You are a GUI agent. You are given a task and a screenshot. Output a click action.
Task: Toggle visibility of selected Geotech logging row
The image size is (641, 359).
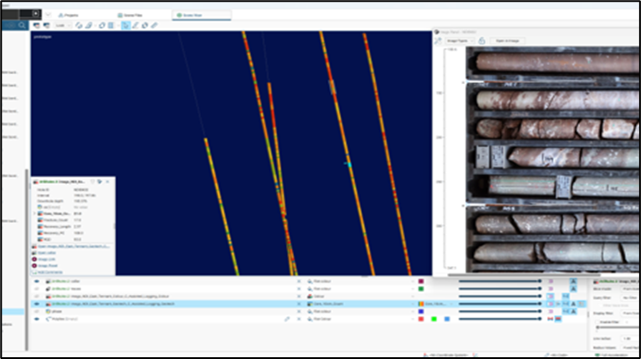click(37, 304)
